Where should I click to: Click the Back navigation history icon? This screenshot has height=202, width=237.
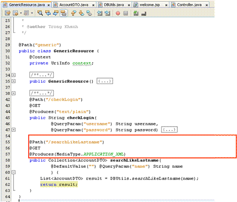[16, 13]
